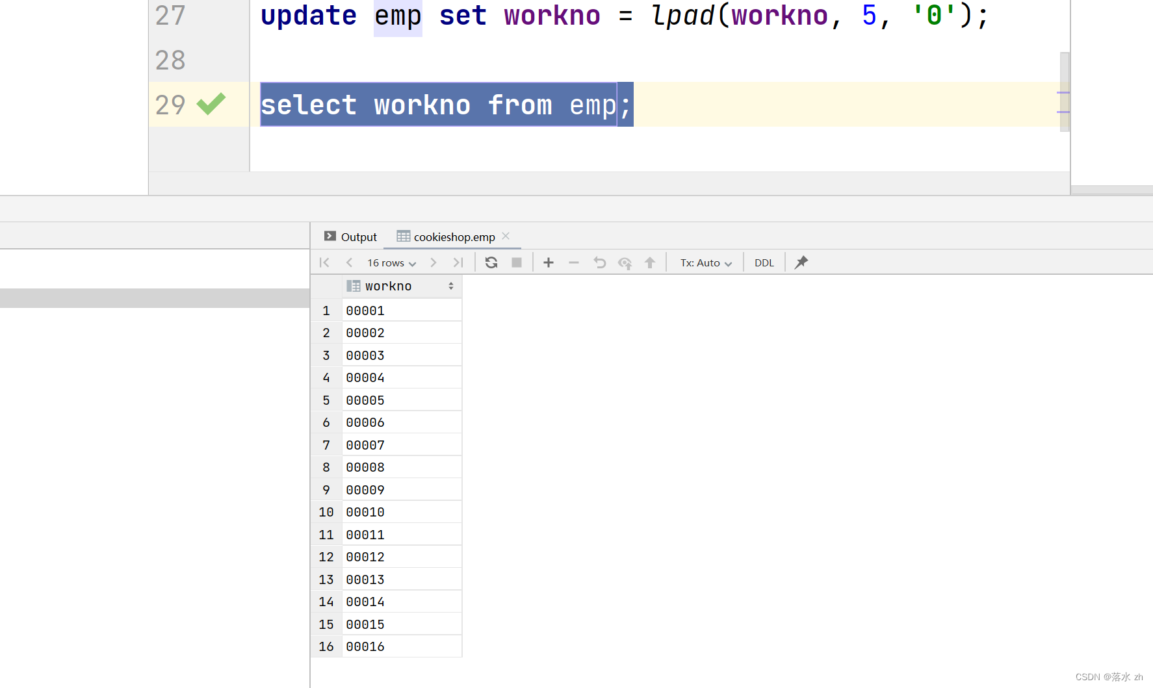
Task: Select cell with value 00006
Action: click(x=402, y=422)
